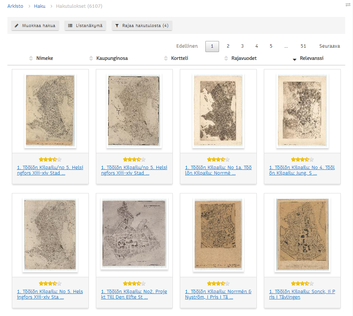The height and width of the screenshot is (316, 353).
Task: Jump to last results page 51
Action: pyautogui.click(x=303, y=46)
